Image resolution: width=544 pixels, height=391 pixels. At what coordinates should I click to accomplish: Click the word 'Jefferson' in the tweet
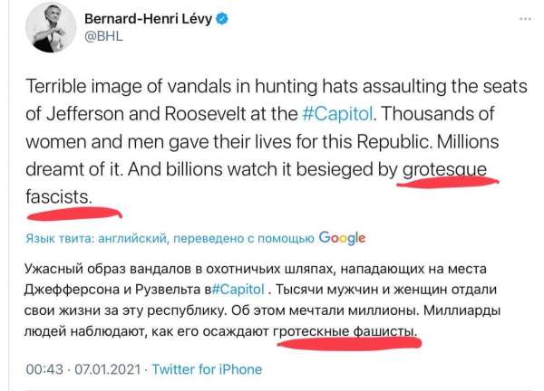(x=82, y=115)
